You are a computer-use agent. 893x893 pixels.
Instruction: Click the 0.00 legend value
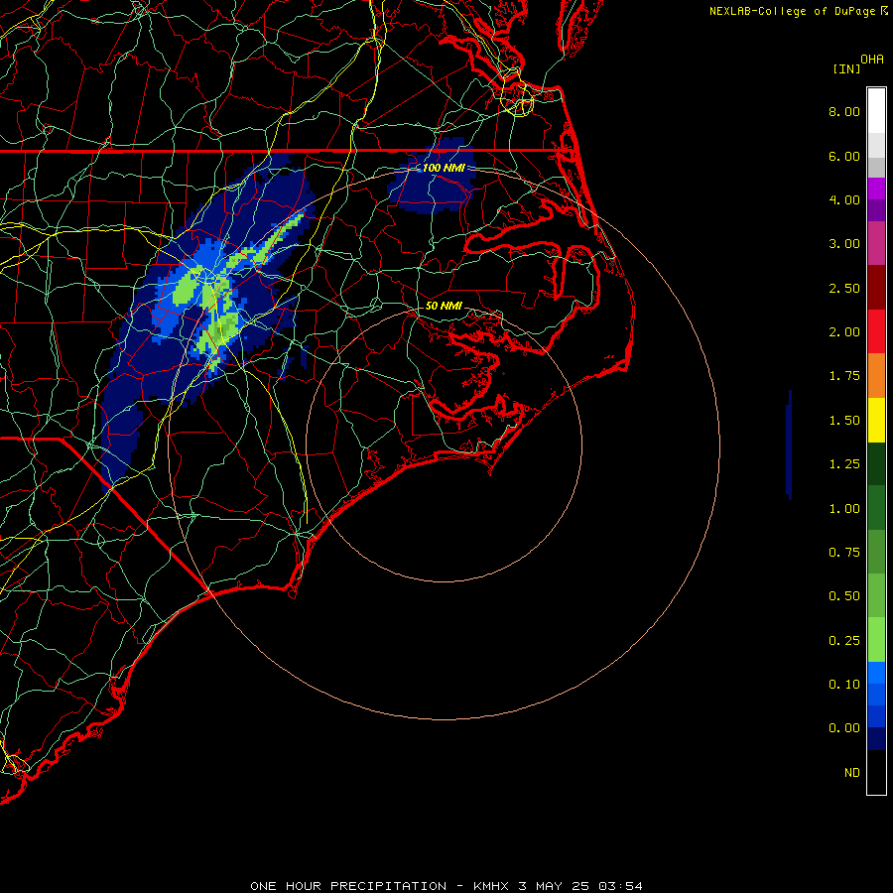click(x=844, y=728)
